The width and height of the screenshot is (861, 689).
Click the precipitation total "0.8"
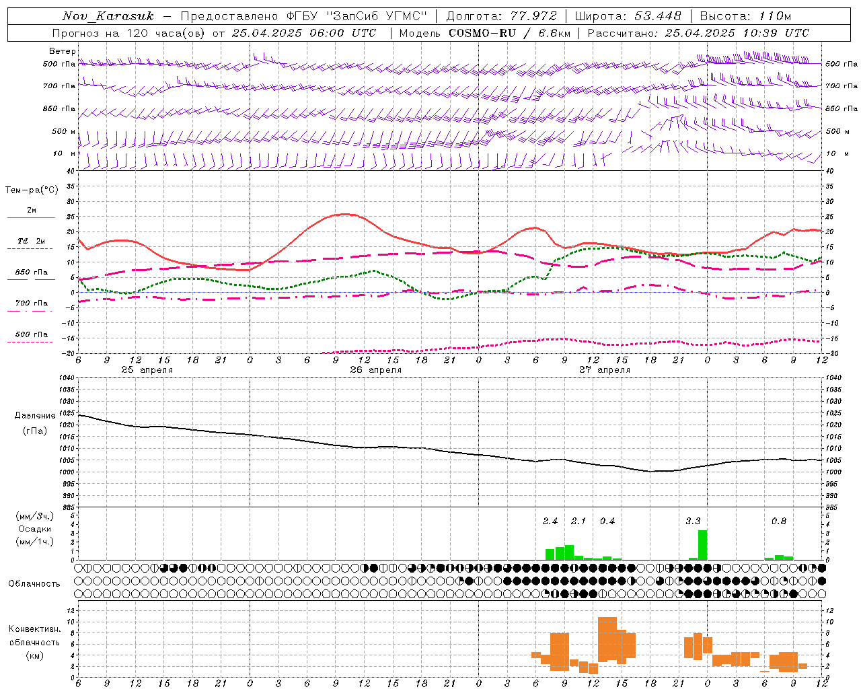tap(779, 521)
